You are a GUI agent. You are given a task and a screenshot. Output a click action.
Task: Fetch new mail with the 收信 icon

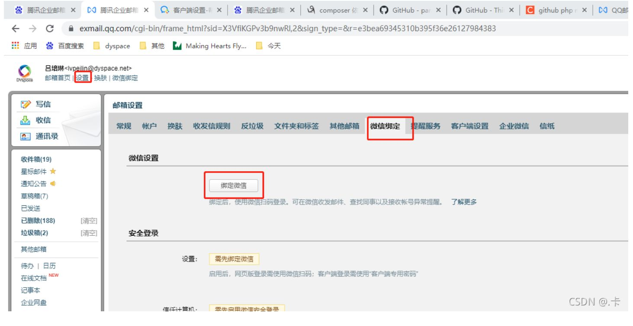[x=26, y=120]
